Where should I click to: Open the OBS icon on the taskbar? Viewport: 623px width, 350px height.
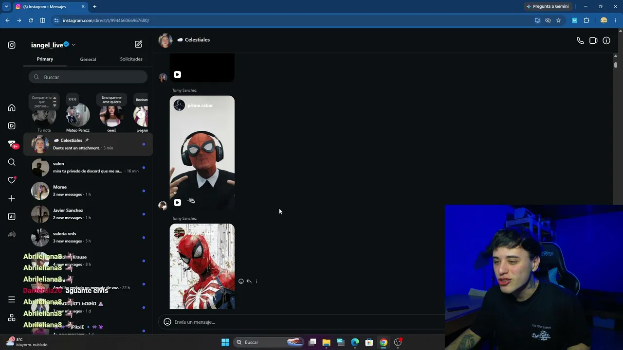point(398,342)
